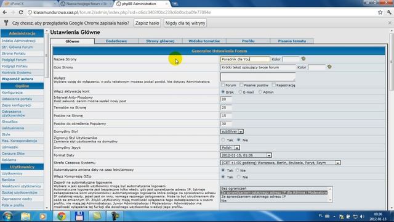394x222 pixels.
Task: Open Zapis konfiguracji sidebar link
Action: tap(17, 105)
